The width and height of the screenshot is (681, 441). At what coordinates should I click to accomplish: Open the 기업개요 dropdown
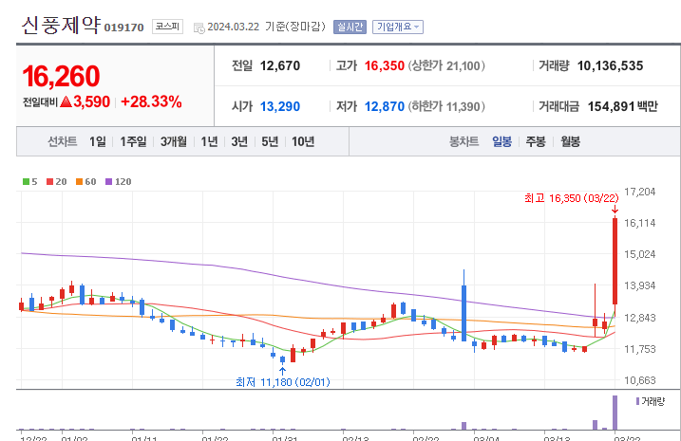(x=397, y=27)
